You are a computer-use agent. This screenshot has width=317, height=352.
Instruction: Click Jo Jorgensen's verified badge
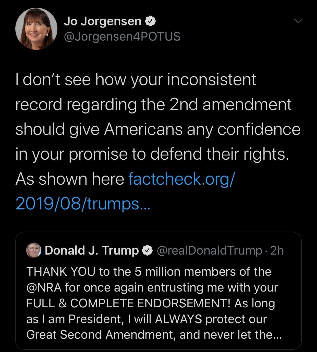150,21
